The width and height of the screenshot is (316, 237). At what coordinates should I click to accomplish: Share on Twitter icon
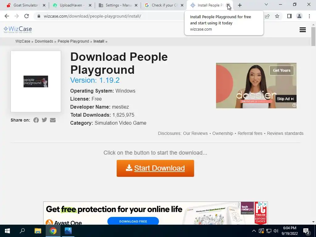(x=44, y=120)
